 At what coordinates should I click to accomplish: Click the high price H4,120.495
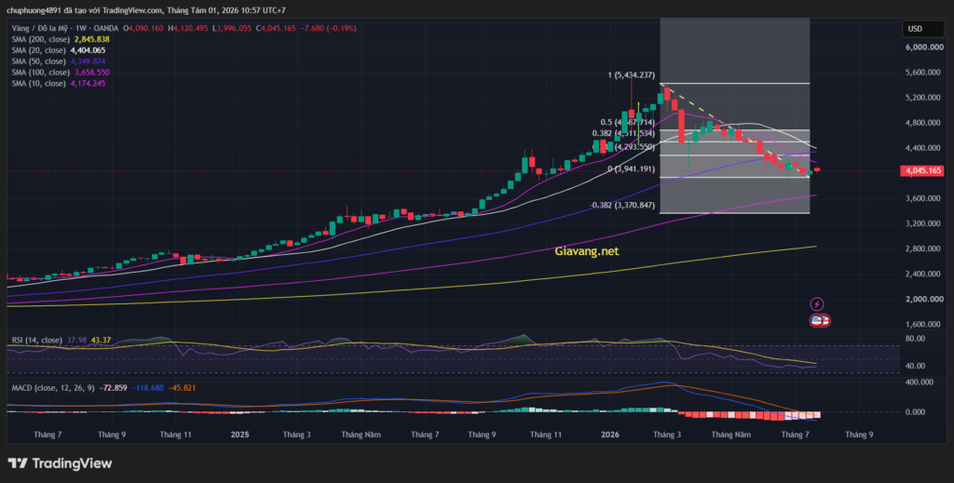tap(188, 28)
